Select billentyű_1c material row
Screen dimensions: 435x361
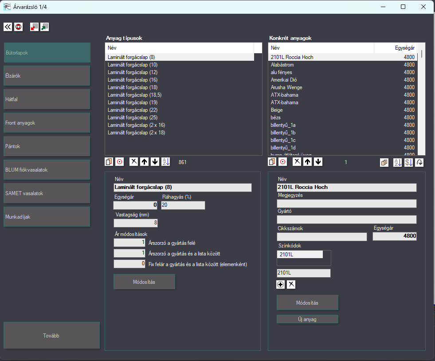(x=343, y=140)
